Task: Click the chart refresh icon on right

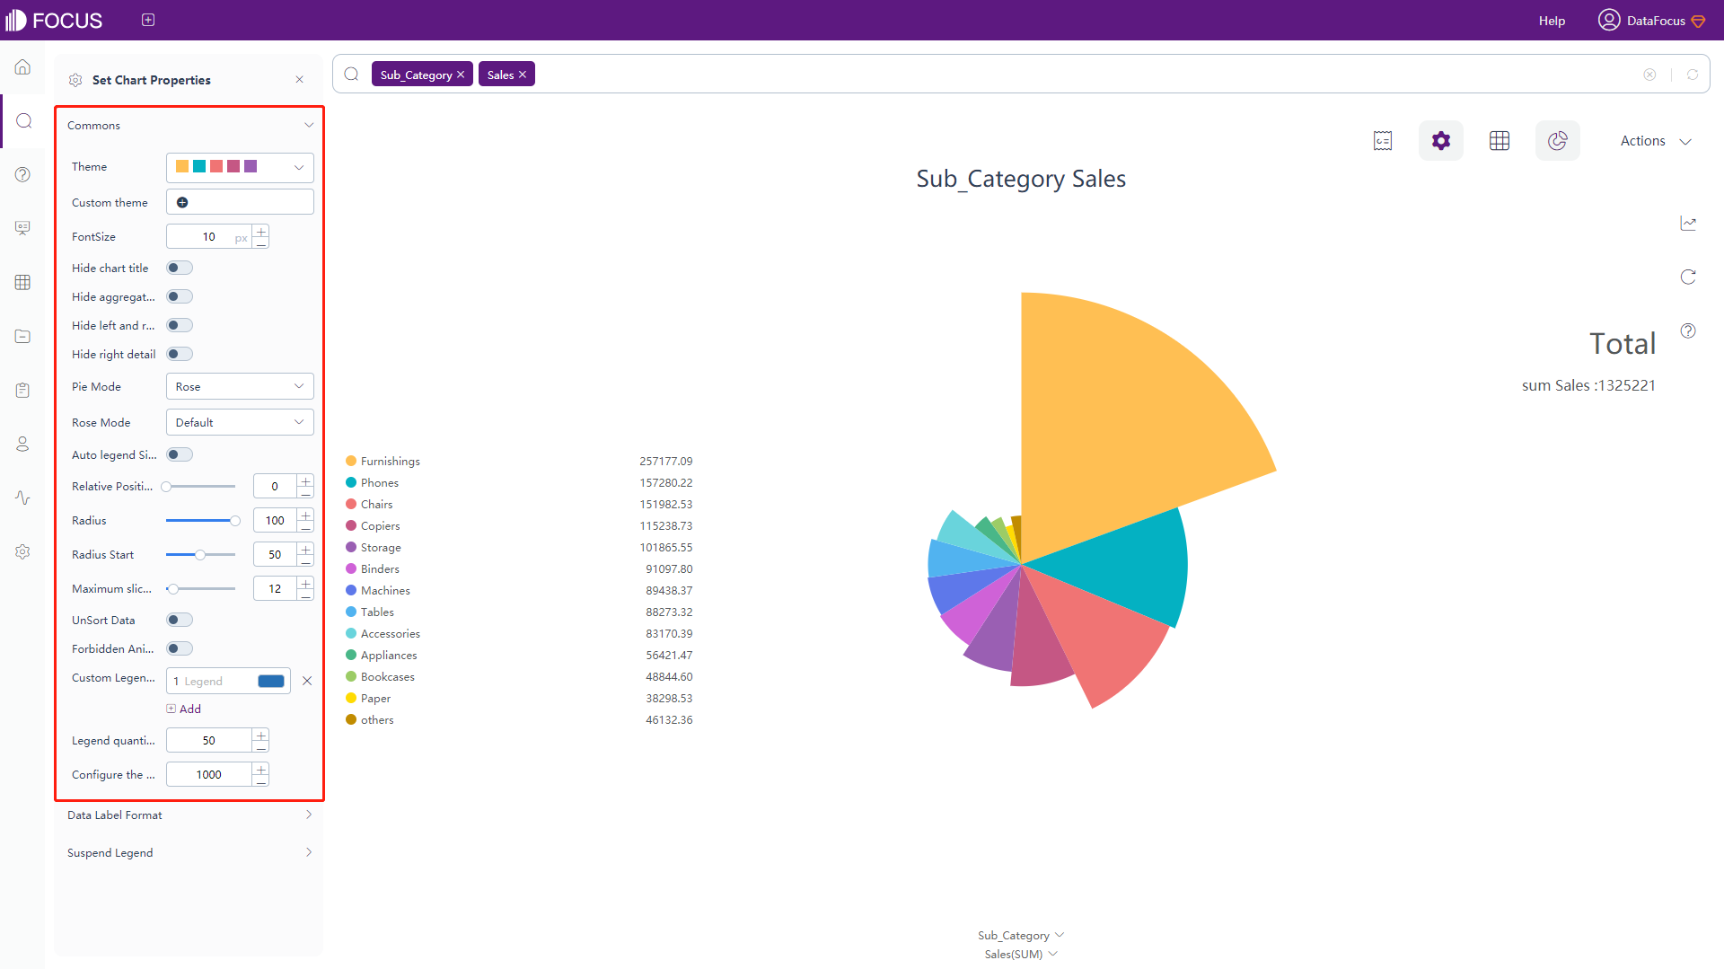Action: 1688,277
